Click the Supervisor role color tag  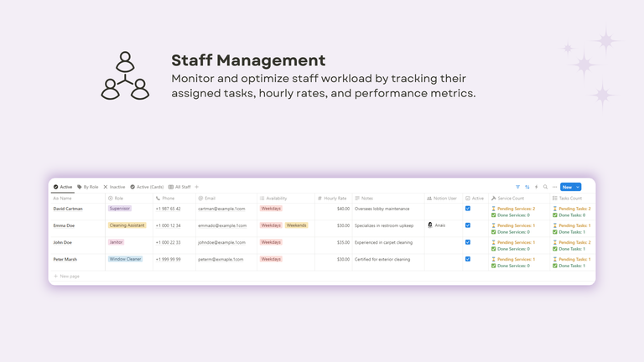pos(120,209)
